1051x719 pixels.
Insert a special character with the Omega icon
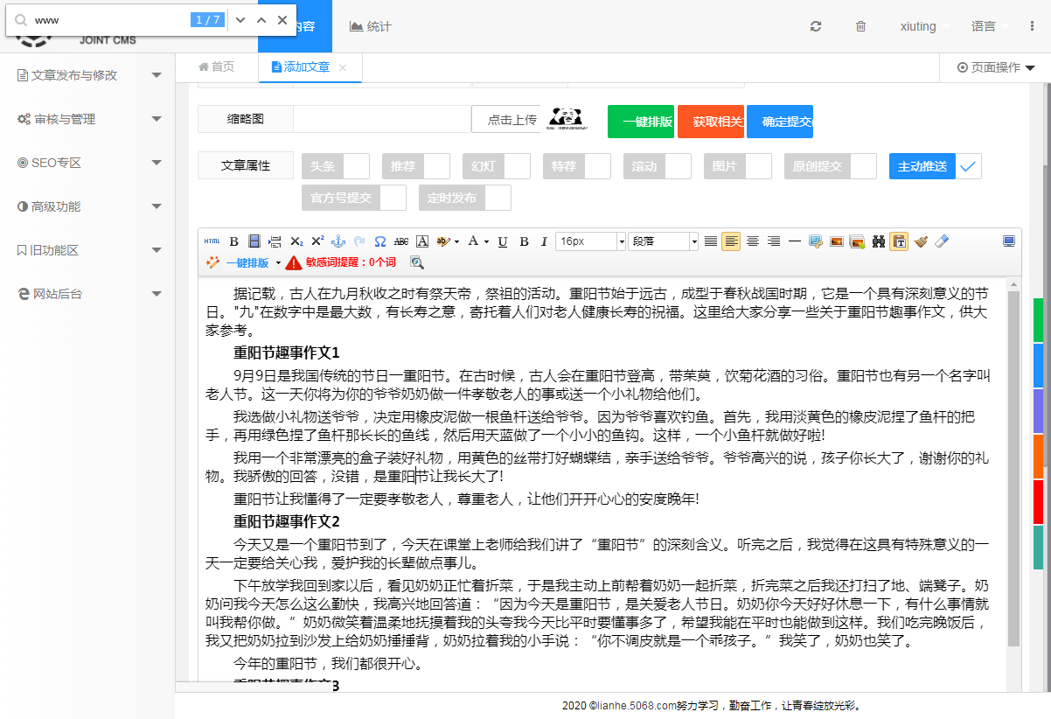379,241
